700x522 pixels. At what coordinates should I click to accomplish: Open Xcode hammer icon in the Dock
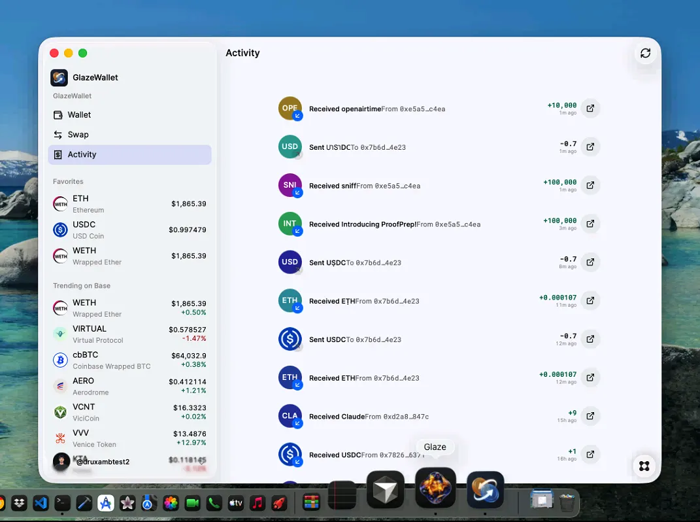84,503
